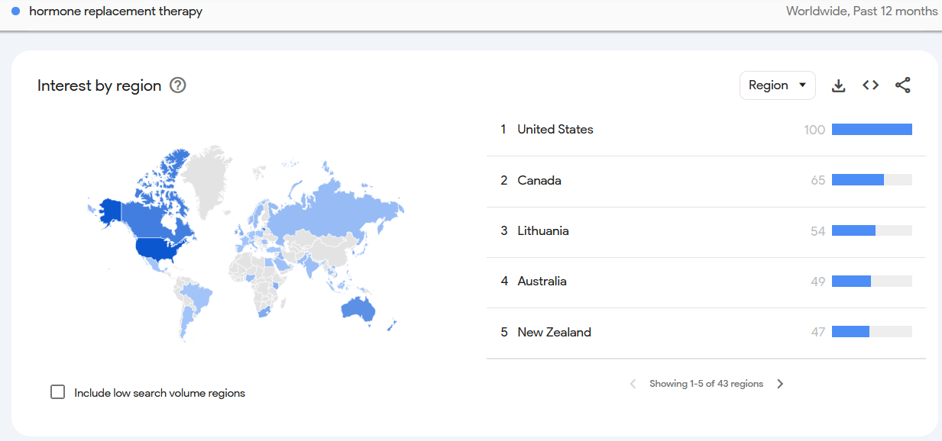Click the Interest by region heading
942x441 pixels.
coord(99,85)
